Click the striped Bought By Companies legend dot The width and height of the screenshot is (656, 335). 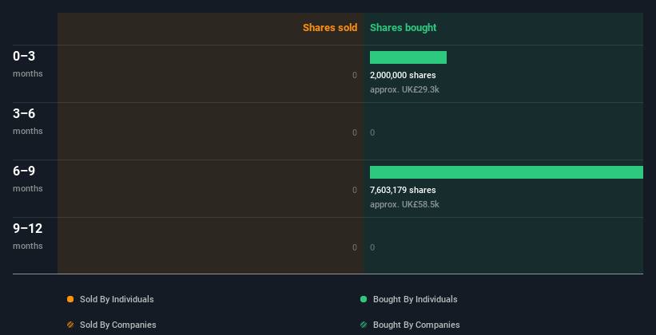pos(364,325)
